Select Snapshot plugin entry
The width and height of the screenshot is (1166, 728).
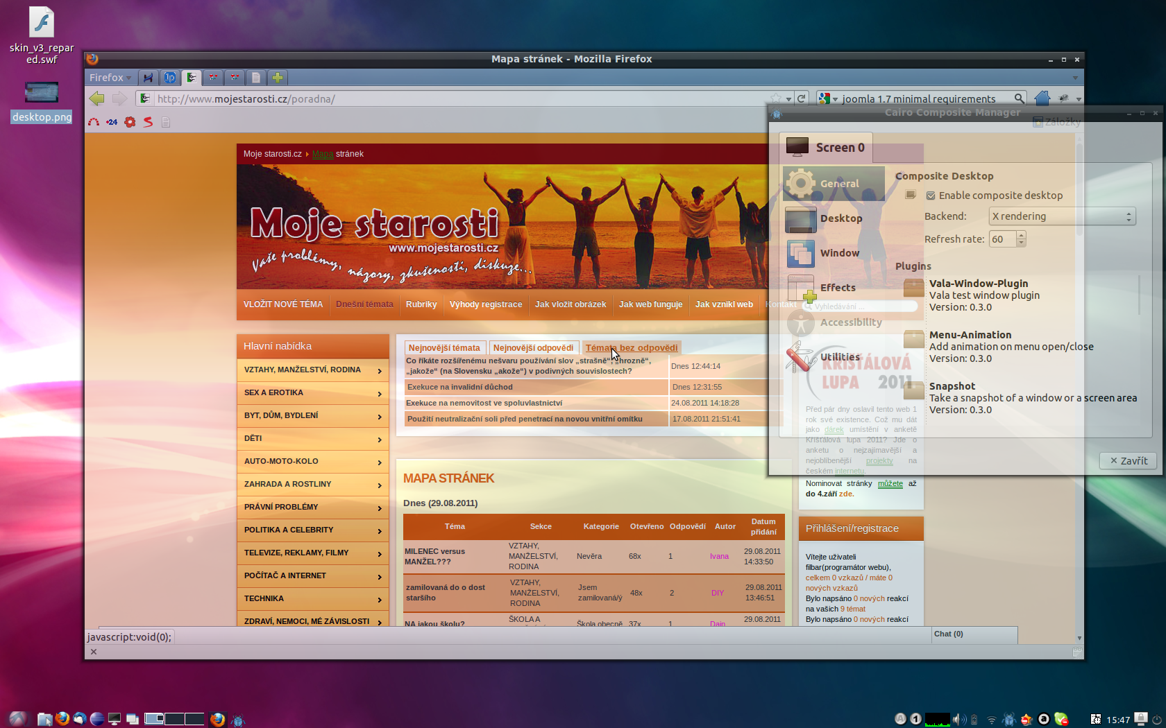[1020, 398]
